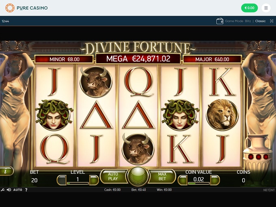276x207 pixels.
Task: Open the hamburger menu in the header
Action: (x=266, y=8)
